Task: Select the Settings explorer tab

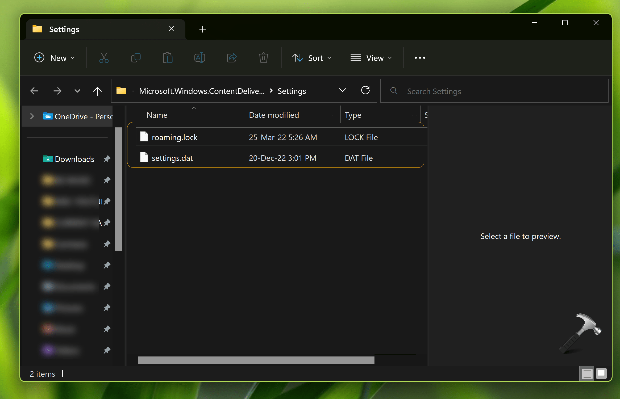Action: pyautogui.click(x=64, y=29)
